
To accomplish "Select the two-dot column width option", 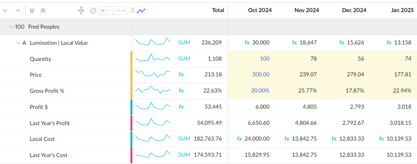I will [108, 11].
